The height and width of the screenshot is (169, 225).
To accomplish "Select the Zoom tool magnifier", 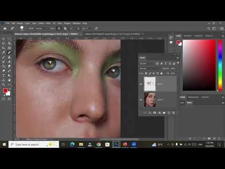I will point(3,84).
